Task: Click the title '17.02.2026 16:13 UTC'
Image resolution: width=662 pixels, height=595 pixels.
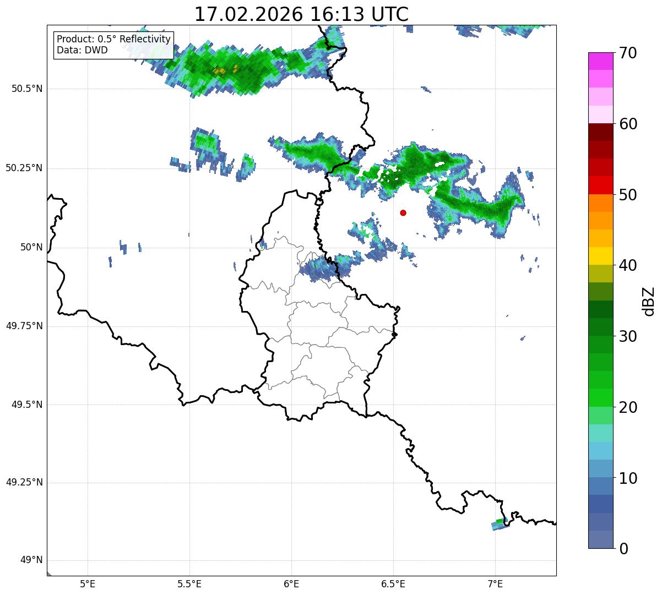Action: click(301, 14)
